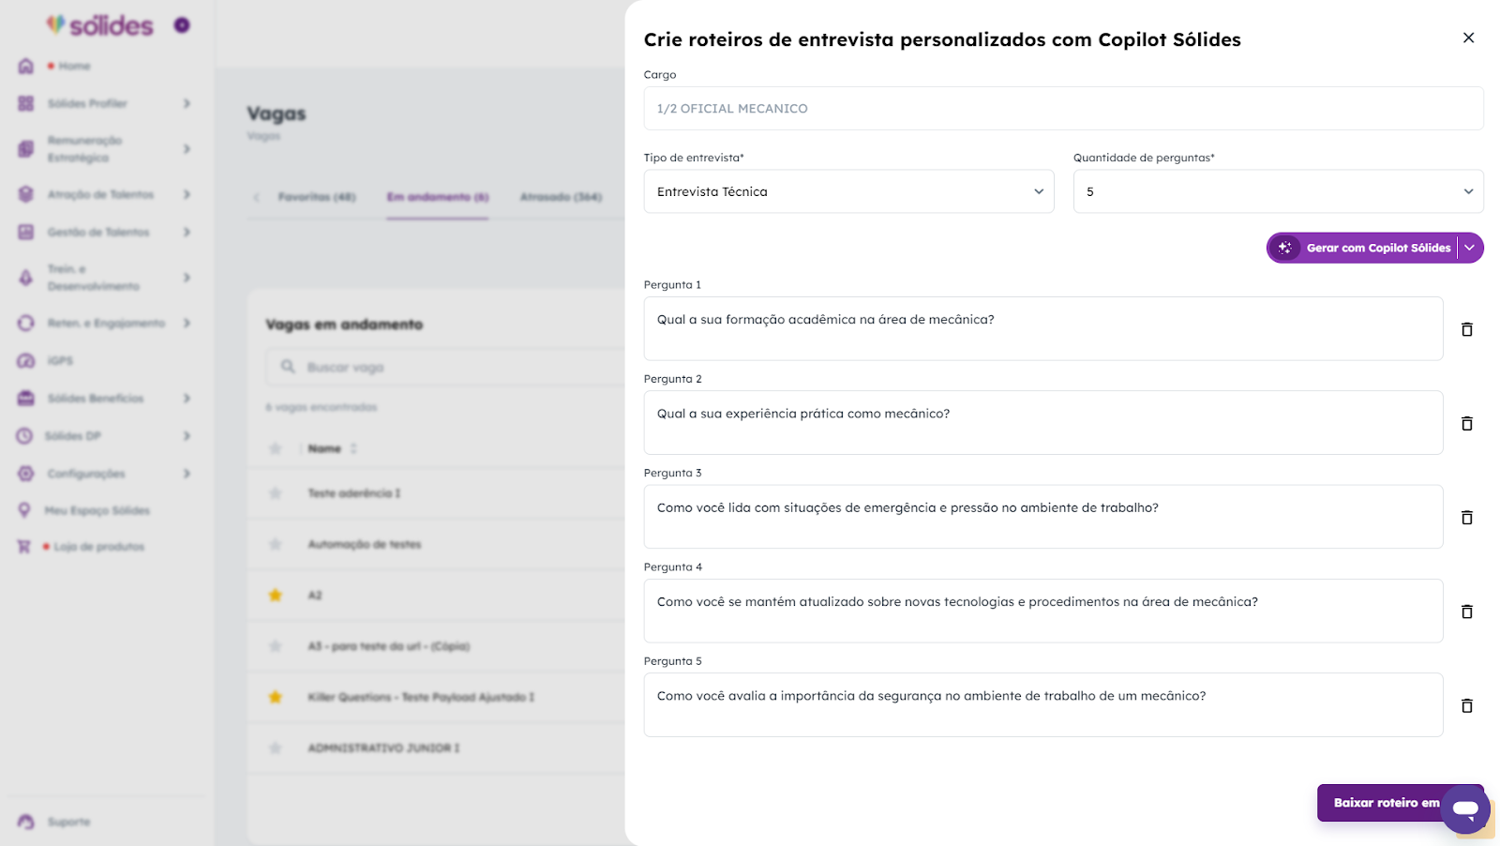Edit the Pergunta 4 novas tecnologias box
The image size is (1500, 846).
1042,612
